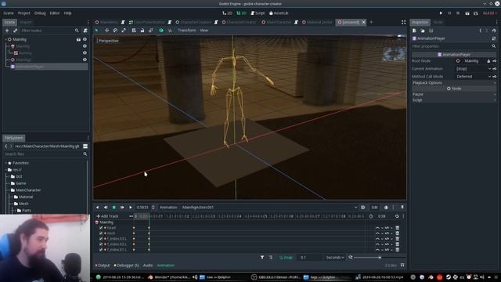Click the Animation tools button
This screenshot has height=282, width=501.
pos(168,207)
